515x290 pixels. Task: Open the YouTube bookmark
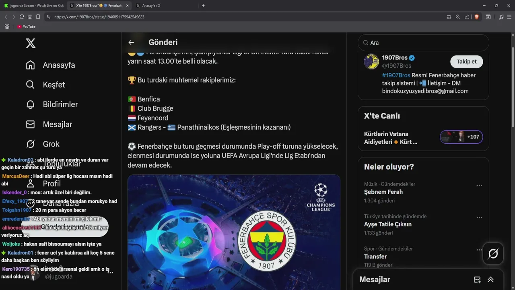tap(27, 27)
